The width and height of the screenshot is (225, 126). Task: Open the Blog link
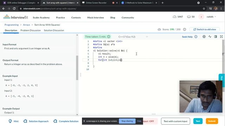(112, 17)
